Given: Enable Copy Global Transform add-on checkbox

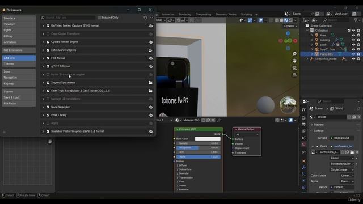Looking at the screenshot, I should (x=48, y=34).
